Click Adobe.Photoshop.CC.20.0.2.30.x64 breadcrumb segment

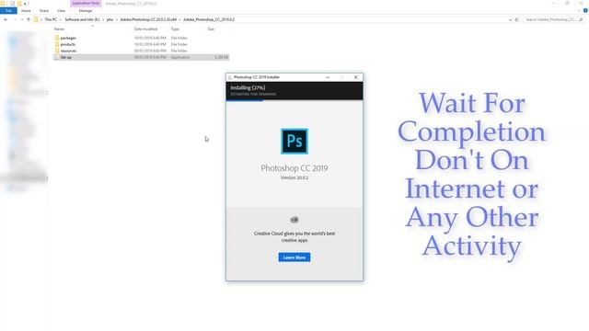click(x=148, y=19)
